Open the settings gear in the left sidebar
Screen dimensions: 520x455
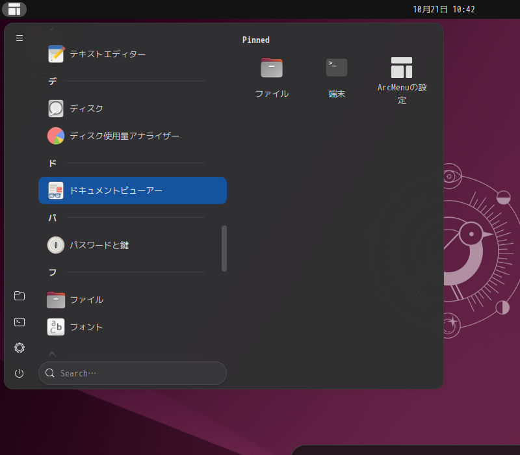tap(19, 348)
